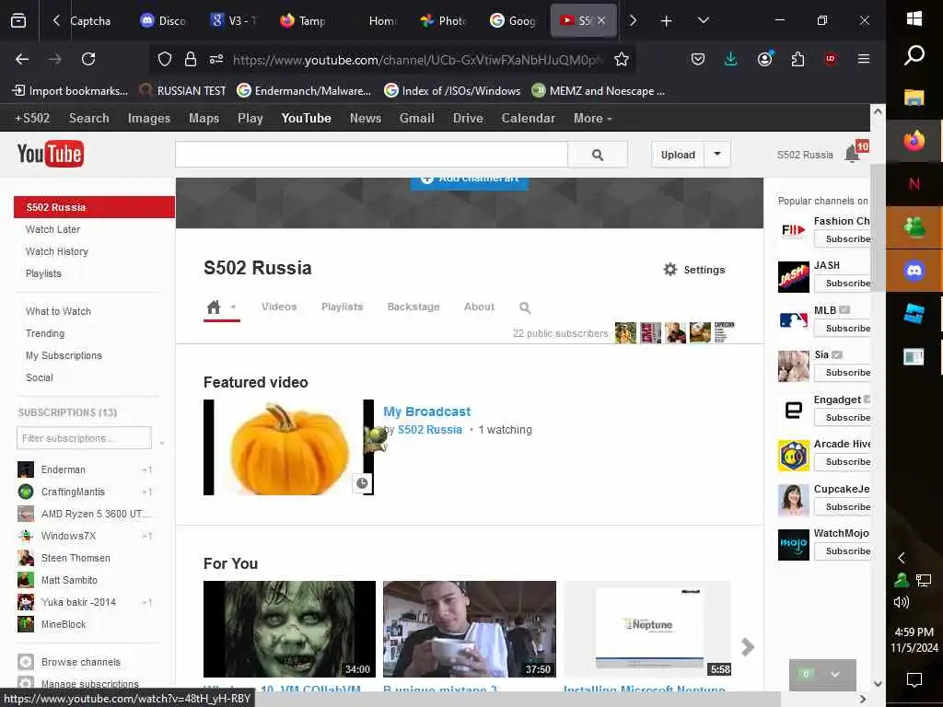Click the YouTube search input field
This screenshot has width=943, height=707.
(372, 155)
